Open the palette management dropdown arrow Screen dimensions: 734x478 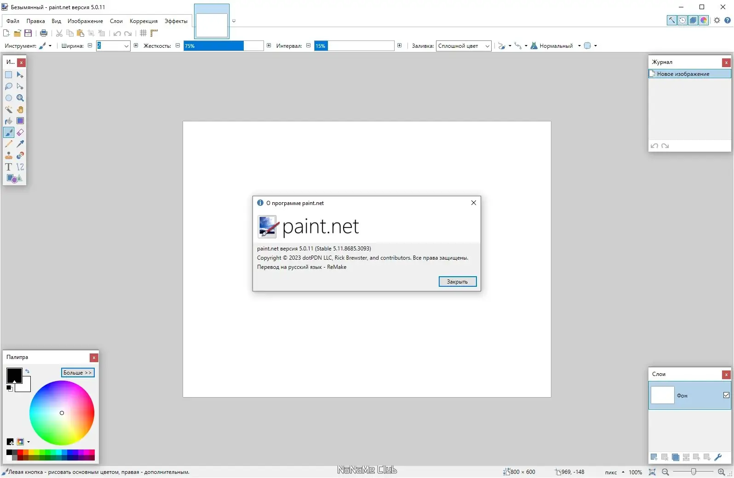click(x=29, y=442)
